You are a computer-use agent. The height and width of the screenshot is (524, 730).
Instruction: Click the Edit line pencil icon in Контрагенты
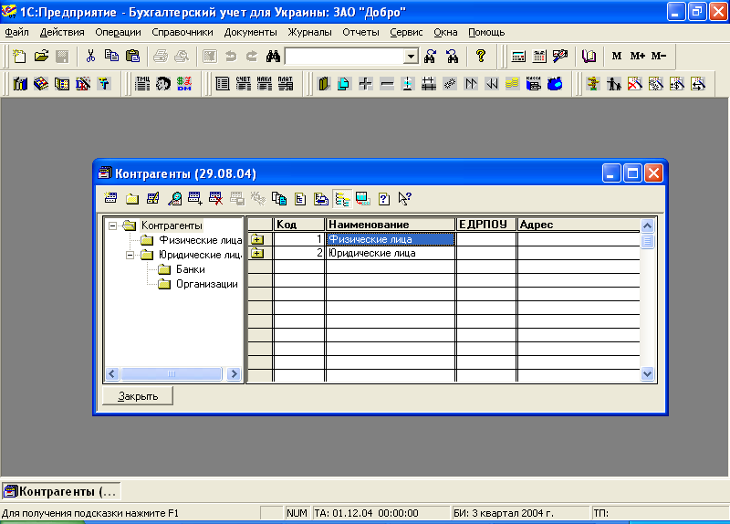153,199
